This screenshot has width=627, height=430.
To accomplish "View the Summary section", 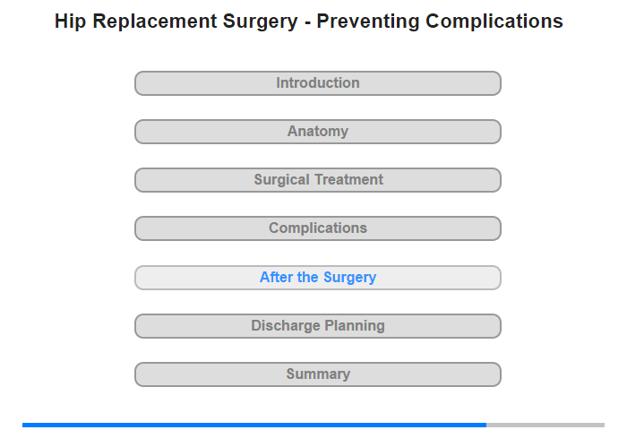I will (x=318, y=374).
